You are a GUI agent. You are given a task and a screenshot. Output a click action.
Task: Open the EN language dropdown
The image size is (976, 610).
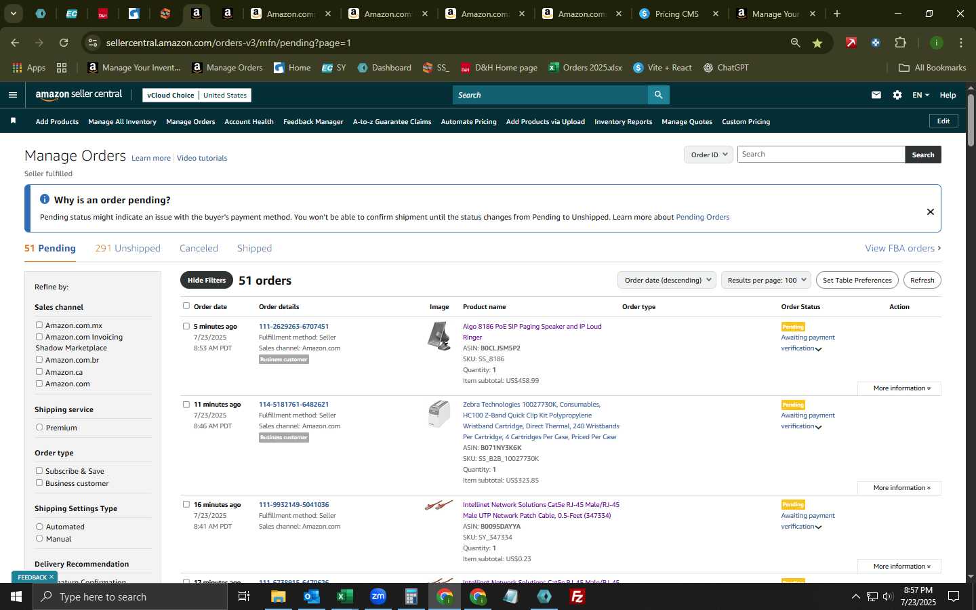(x=920, y=95)
